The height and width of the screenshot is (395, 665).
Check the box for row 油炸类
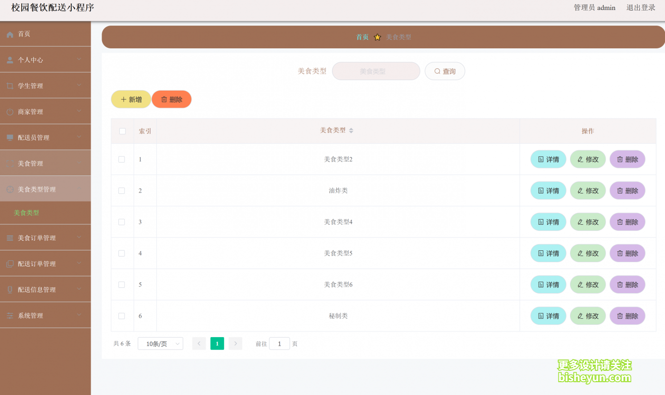122,191
